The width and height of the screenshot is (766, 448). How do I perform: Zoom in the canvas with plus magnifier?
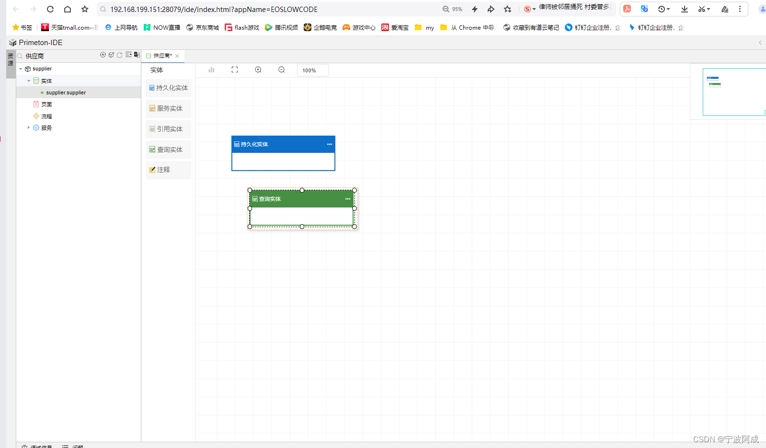point(258,70)
